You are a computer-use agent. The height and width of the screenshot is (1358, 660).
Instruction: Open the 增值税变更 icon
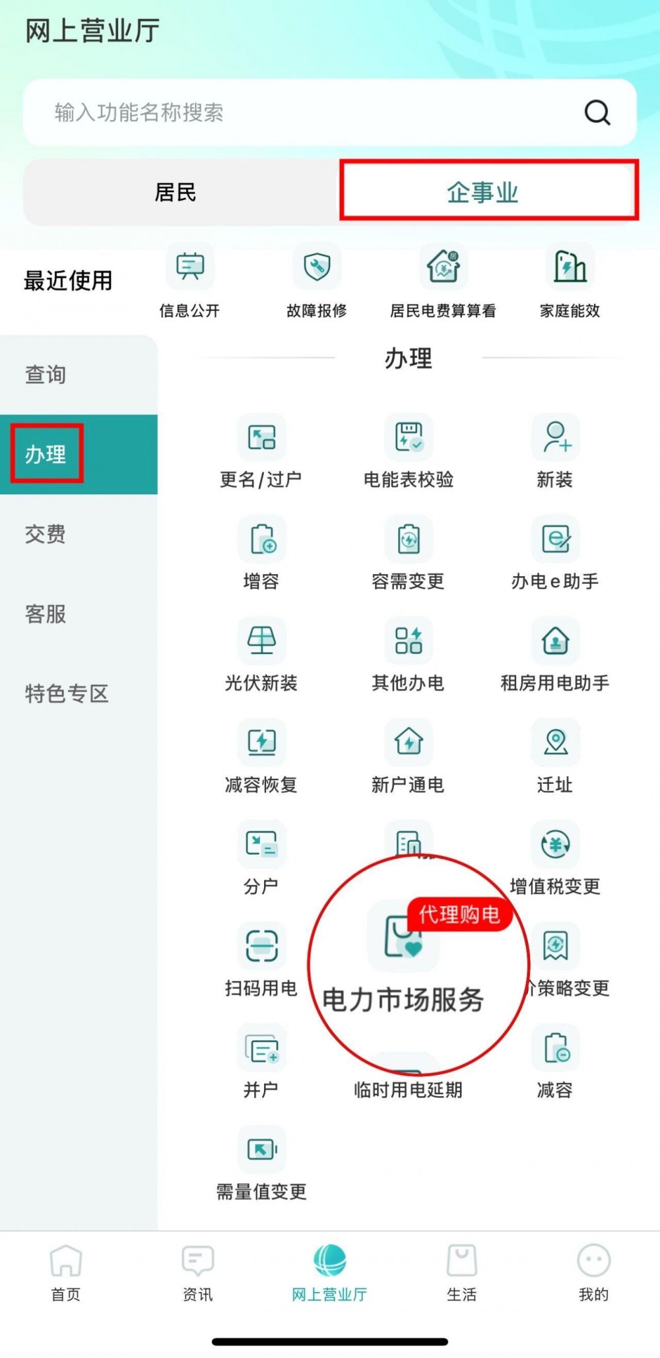coord(555,844)
